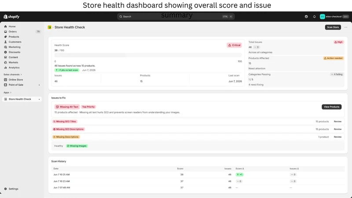Viewport: 352px width, 198px height.
Task: Click the Analytics bar chart icon
Action: tap(6, 68)
